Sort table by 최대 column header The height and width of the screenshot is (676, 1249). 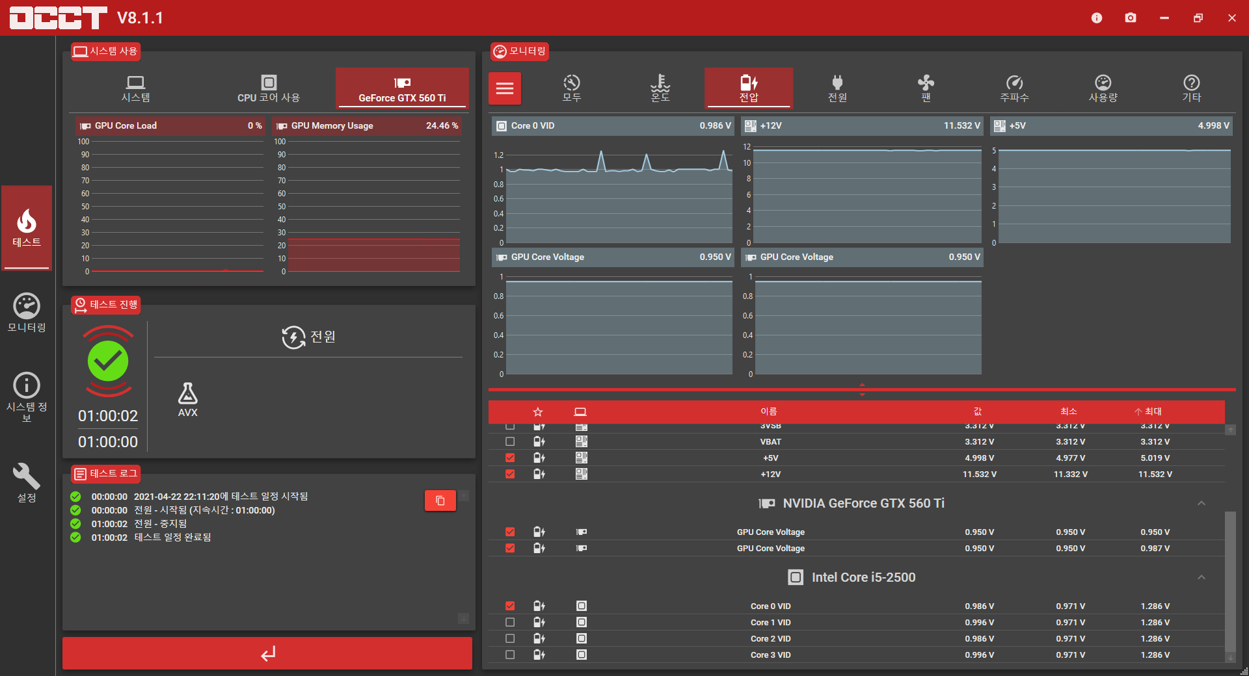1148,411
